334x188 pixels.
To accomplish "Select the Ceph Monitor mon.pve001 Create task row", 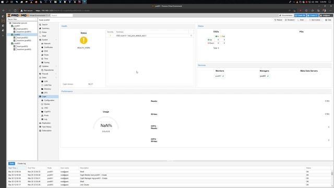I will tap(169, 175).
